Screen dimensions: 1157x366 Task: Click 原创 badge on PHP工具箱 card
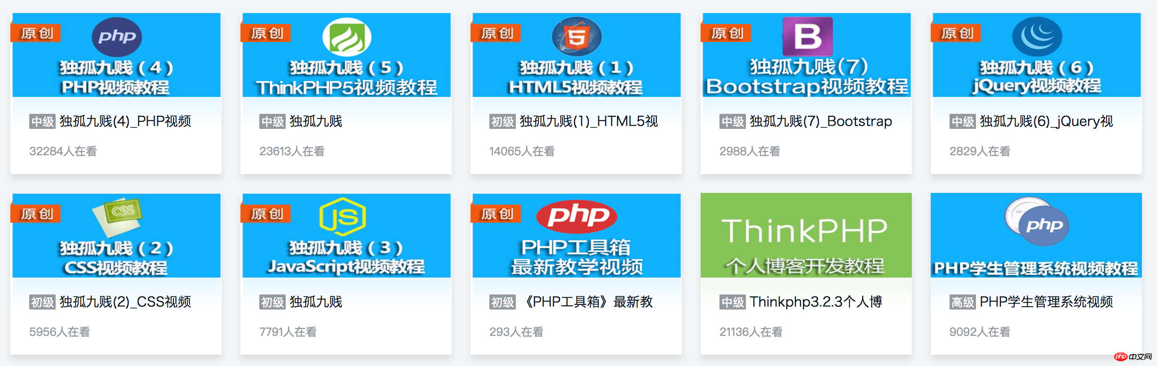click(x=496, y=214)
